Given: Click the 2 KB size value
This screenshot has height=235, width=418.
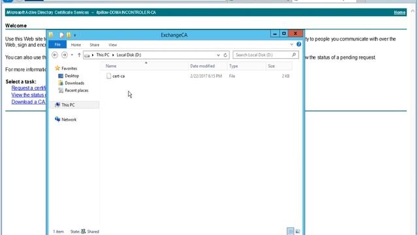Looking at the screenshot, I should pyautogui.click(x=285, y=76).
